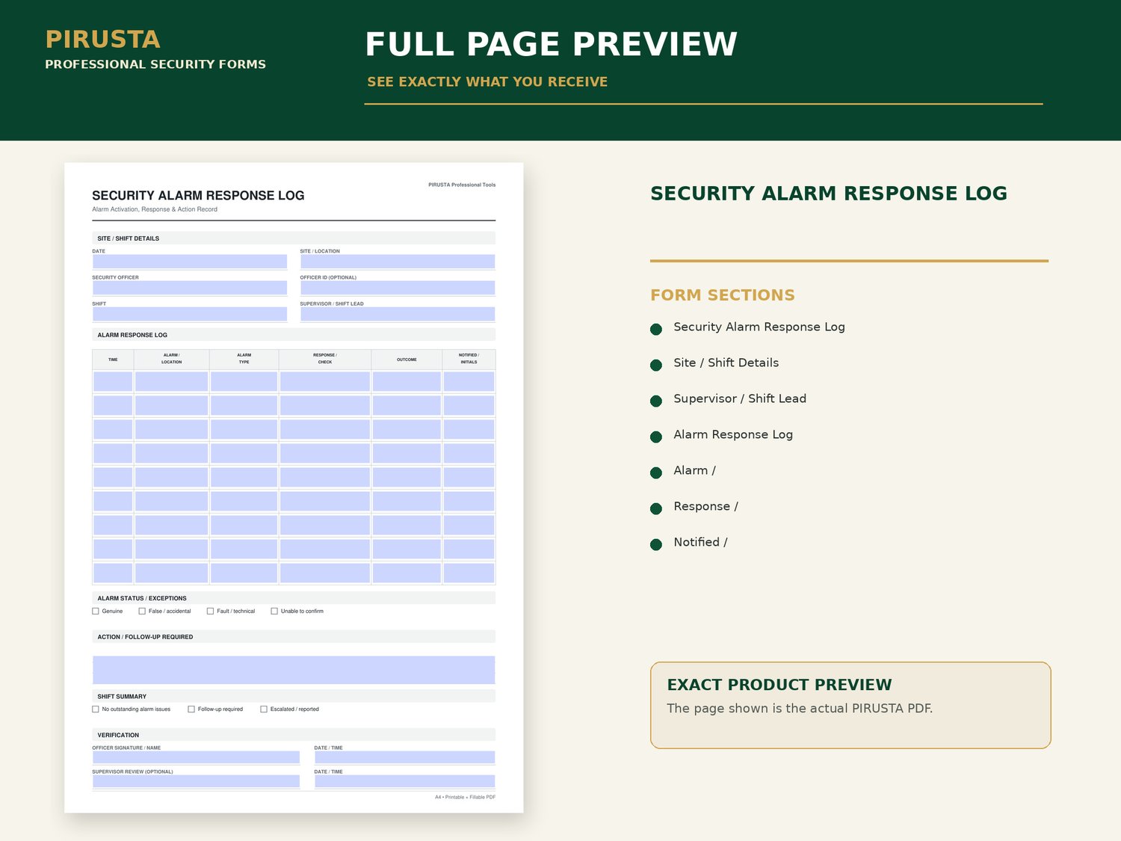Click the Date field in Site / Shift Details
Viewport: 1121px width, 841px height.
[190, 262]
